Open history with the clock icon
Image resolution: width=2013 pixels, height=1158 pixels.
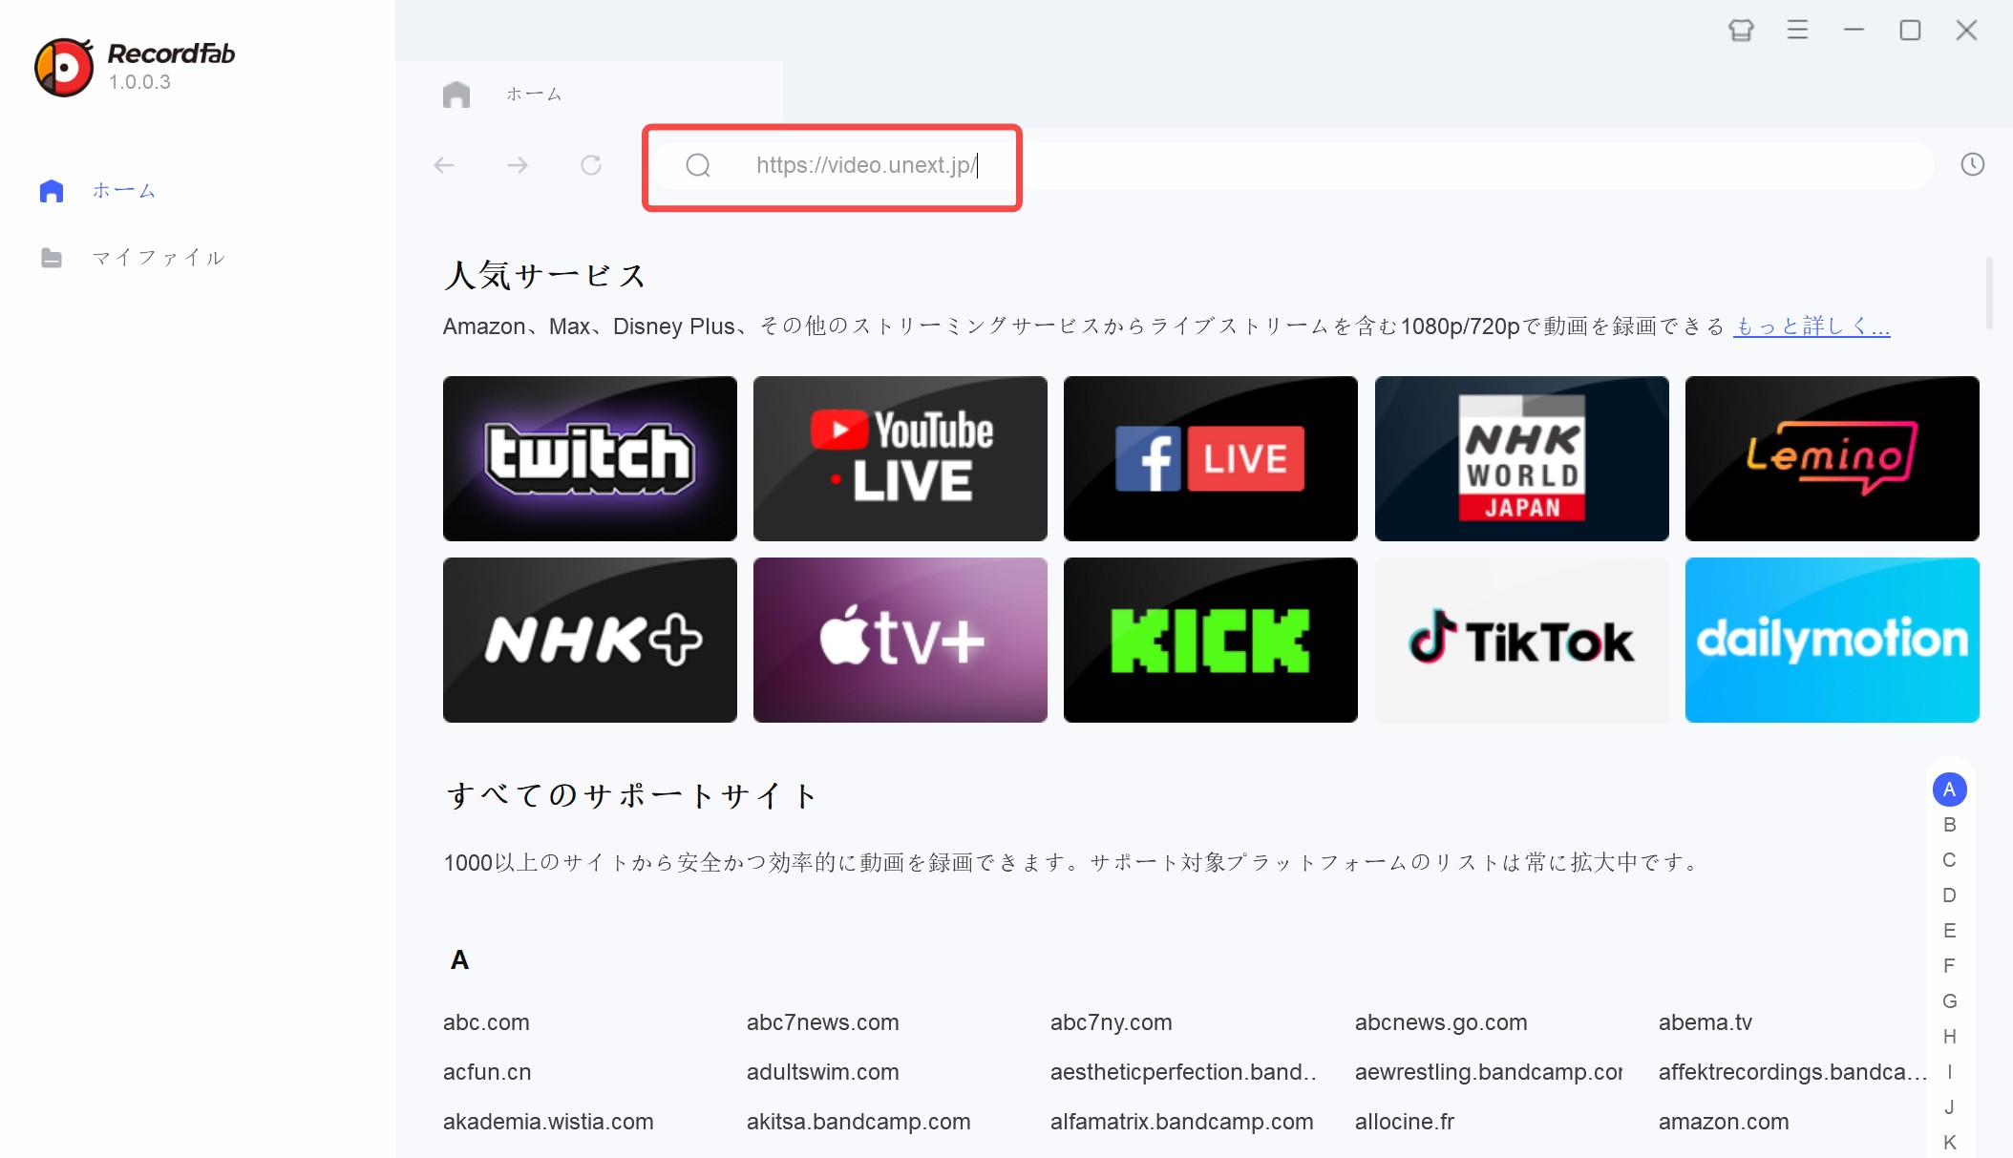pos(1972,164)
